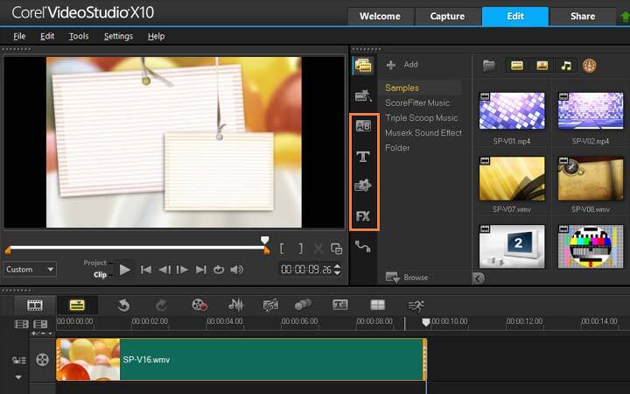Image resolution: width=630 pixels, height=394 pixels.
Task: Open the File menu
Action: coord(19,36)
